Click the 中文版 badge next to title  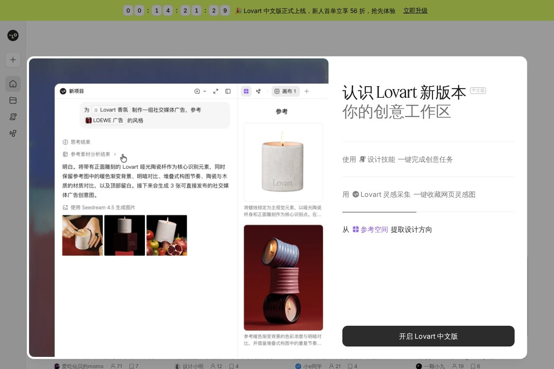478,90
